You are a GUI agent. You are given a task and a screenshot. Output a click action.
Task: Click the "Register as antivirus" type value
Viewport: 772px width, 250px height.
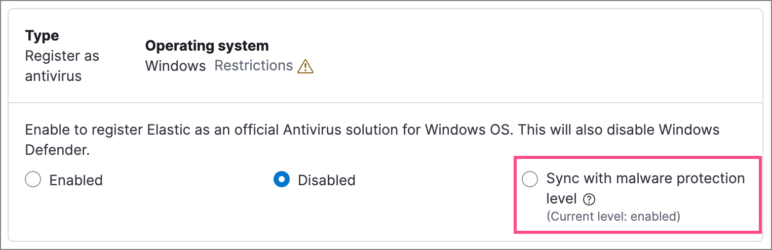(62, 66)
